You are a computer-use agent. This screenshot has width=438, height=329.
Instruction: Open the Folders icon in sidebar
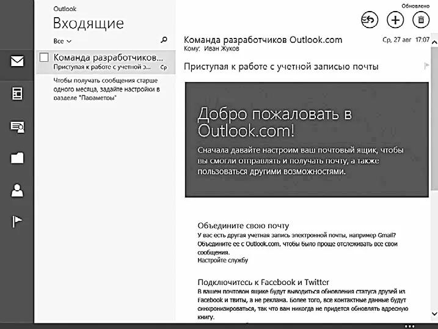point(17,158)
